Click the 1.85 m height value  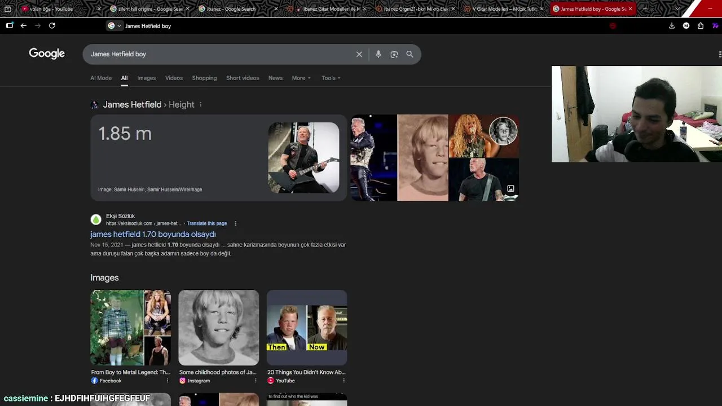tap(125, 134)
